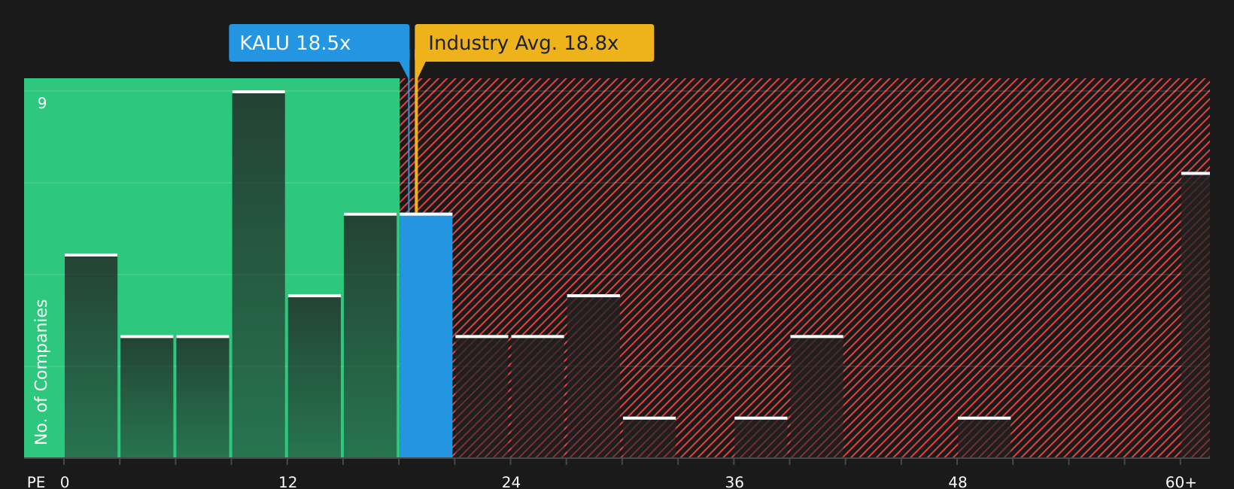Select the first bar at PE 0

(x=91, y=356)
